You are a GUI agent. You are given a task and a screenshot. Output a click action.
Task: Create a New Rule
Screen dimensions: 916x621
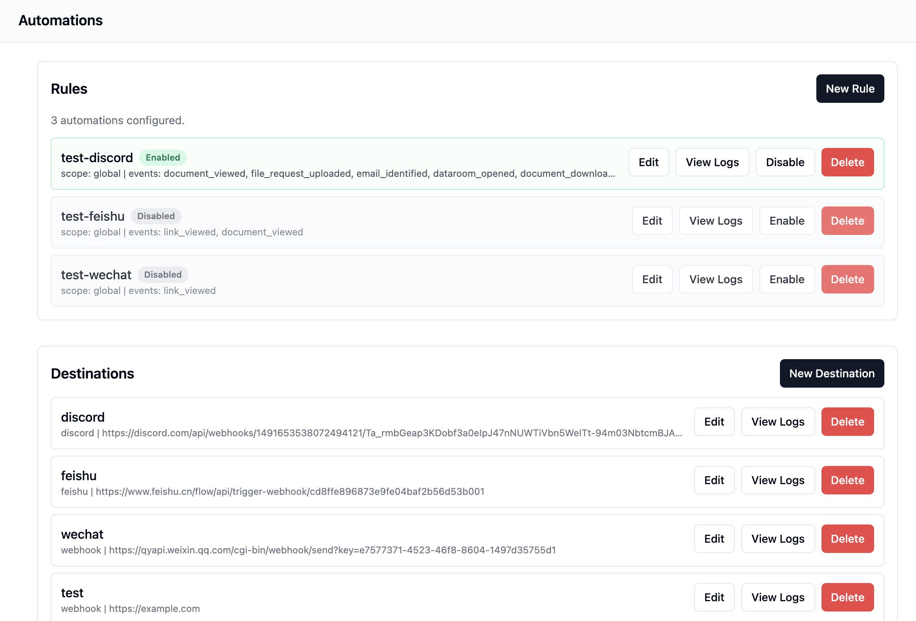coord(850,89)
